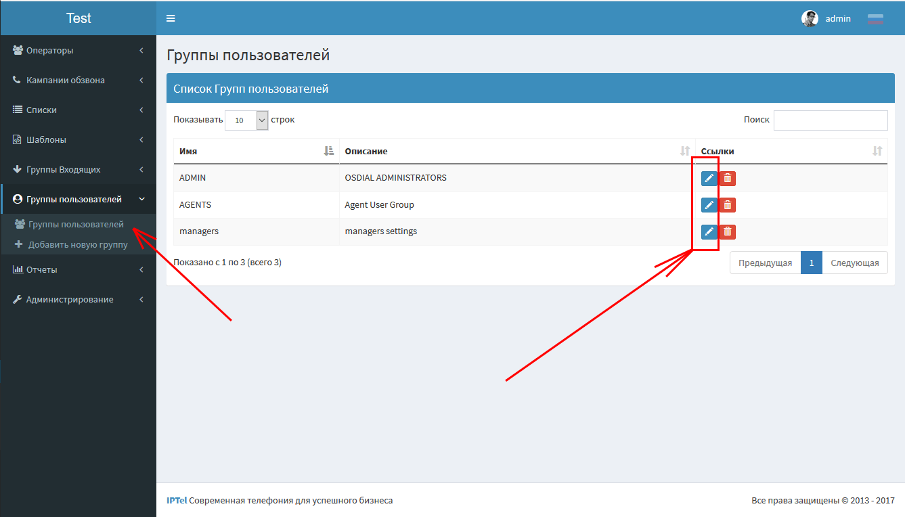Open the rows-per-page dropdown showing 10

(x=246, y=120)
